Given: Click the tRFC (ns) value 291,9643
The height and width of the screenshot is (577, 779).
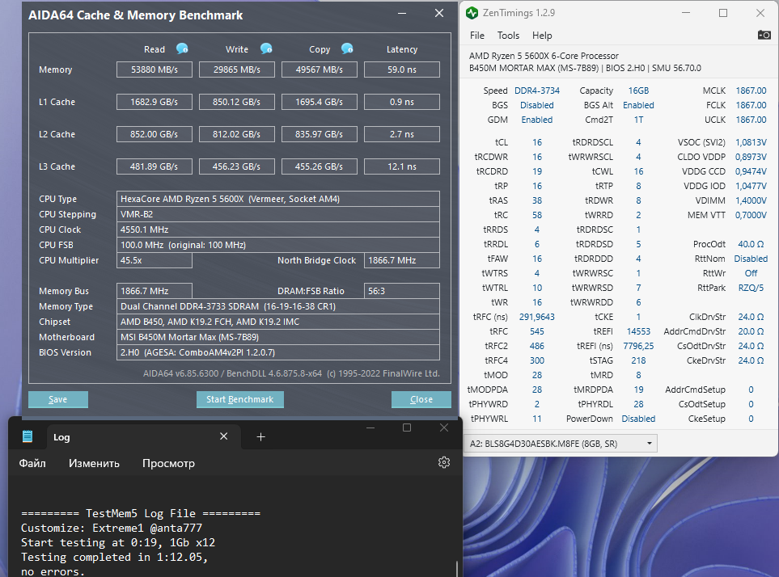Looking at the screenshot, I should tap(537, 317).
